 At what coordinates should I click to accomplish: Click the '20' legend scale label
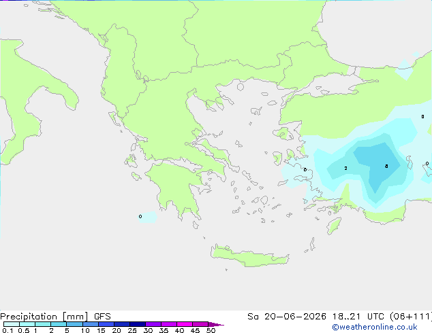(117, 330)
